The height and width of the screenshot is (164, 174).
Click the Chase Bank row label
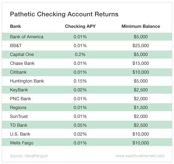[22, 63]
